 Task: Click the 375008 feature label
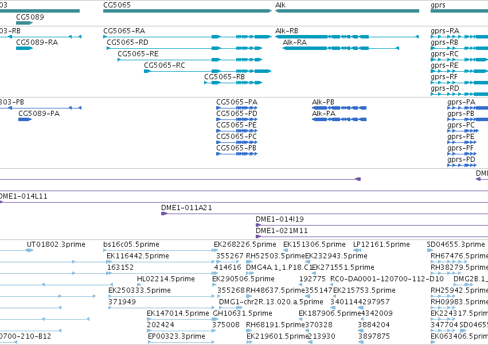(x=226, y=325)
